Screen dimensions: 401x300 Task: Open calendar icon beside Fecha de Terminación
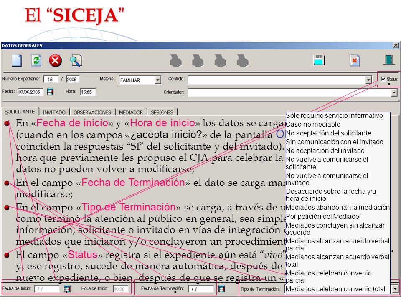click(x=222, y=289)
